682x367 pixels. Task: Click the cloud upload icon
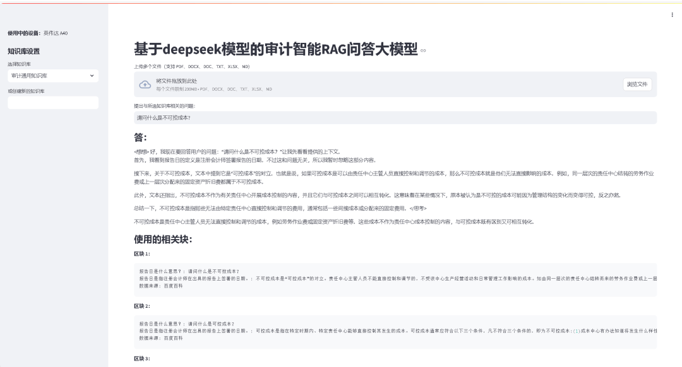pos(145,84)
